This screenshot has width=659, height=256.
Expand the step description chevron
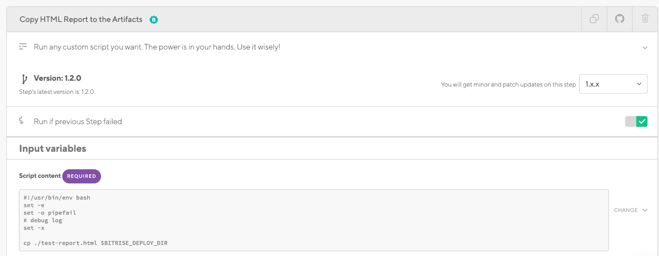pos(645,48)
